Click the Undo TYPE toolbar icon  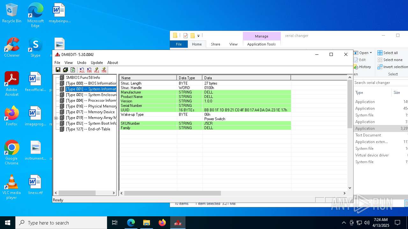tap(89, 70)
